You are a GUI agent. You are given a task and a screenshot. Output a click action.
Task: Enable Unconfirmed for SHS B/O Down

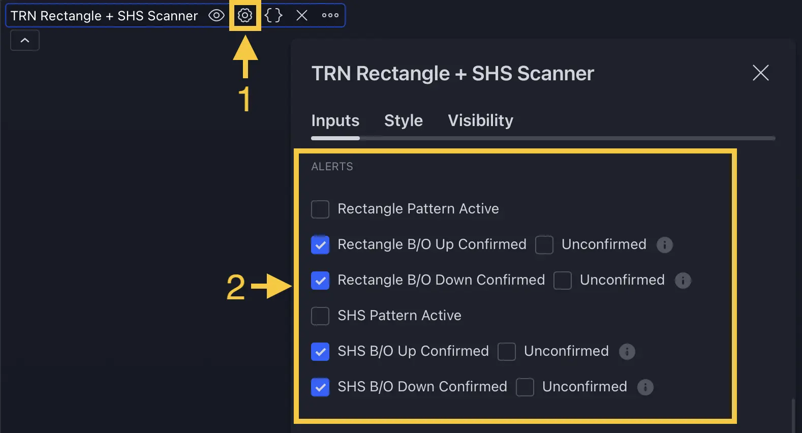[525, 387]
